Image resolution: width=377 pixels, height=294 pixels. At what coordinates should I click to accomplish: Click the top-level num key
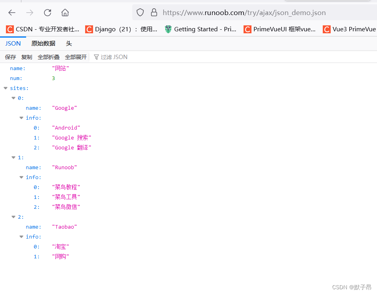[16, 78]
